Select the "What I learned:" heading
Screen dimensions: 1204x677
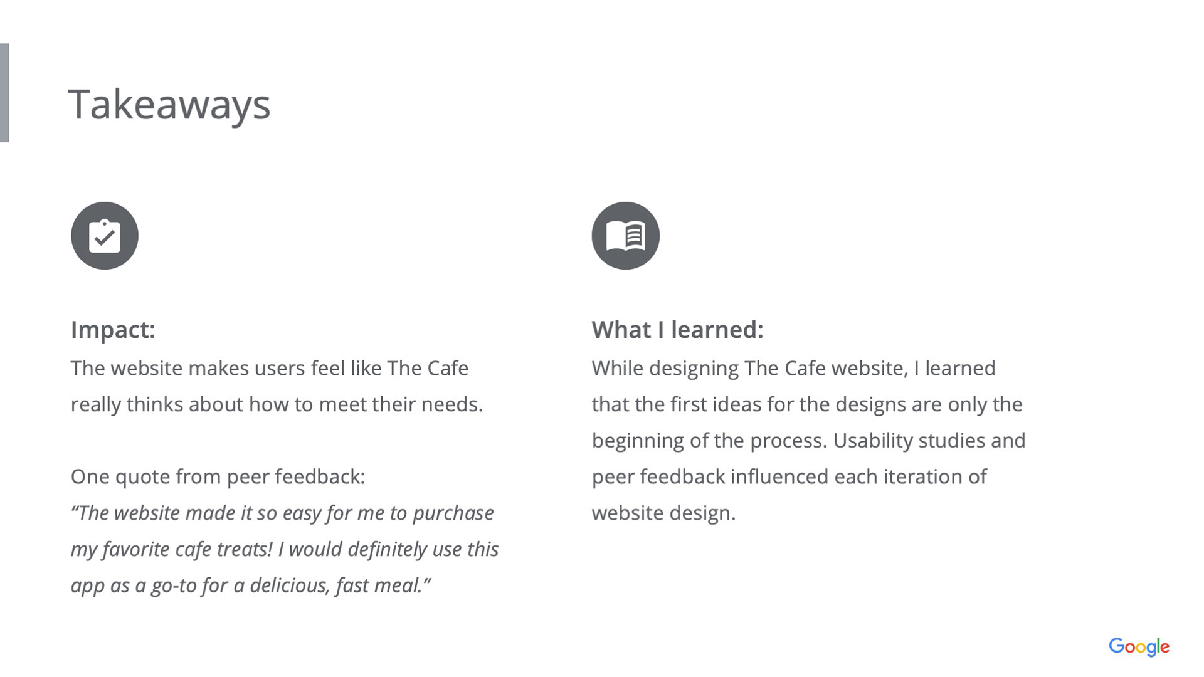pyautogui.click(x=677, y=330)
